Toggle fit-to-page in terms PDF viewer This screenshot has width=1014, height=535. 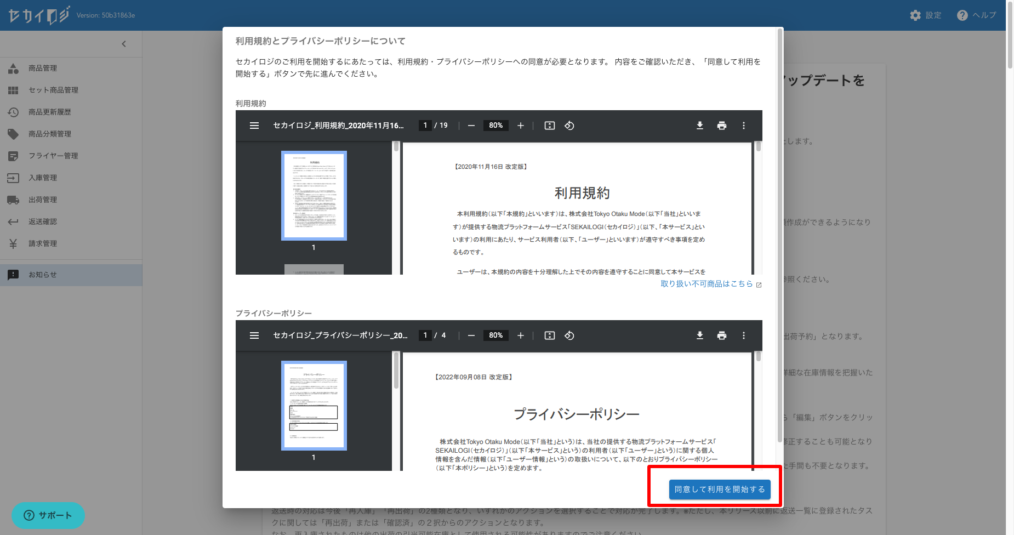pos(550,126)
